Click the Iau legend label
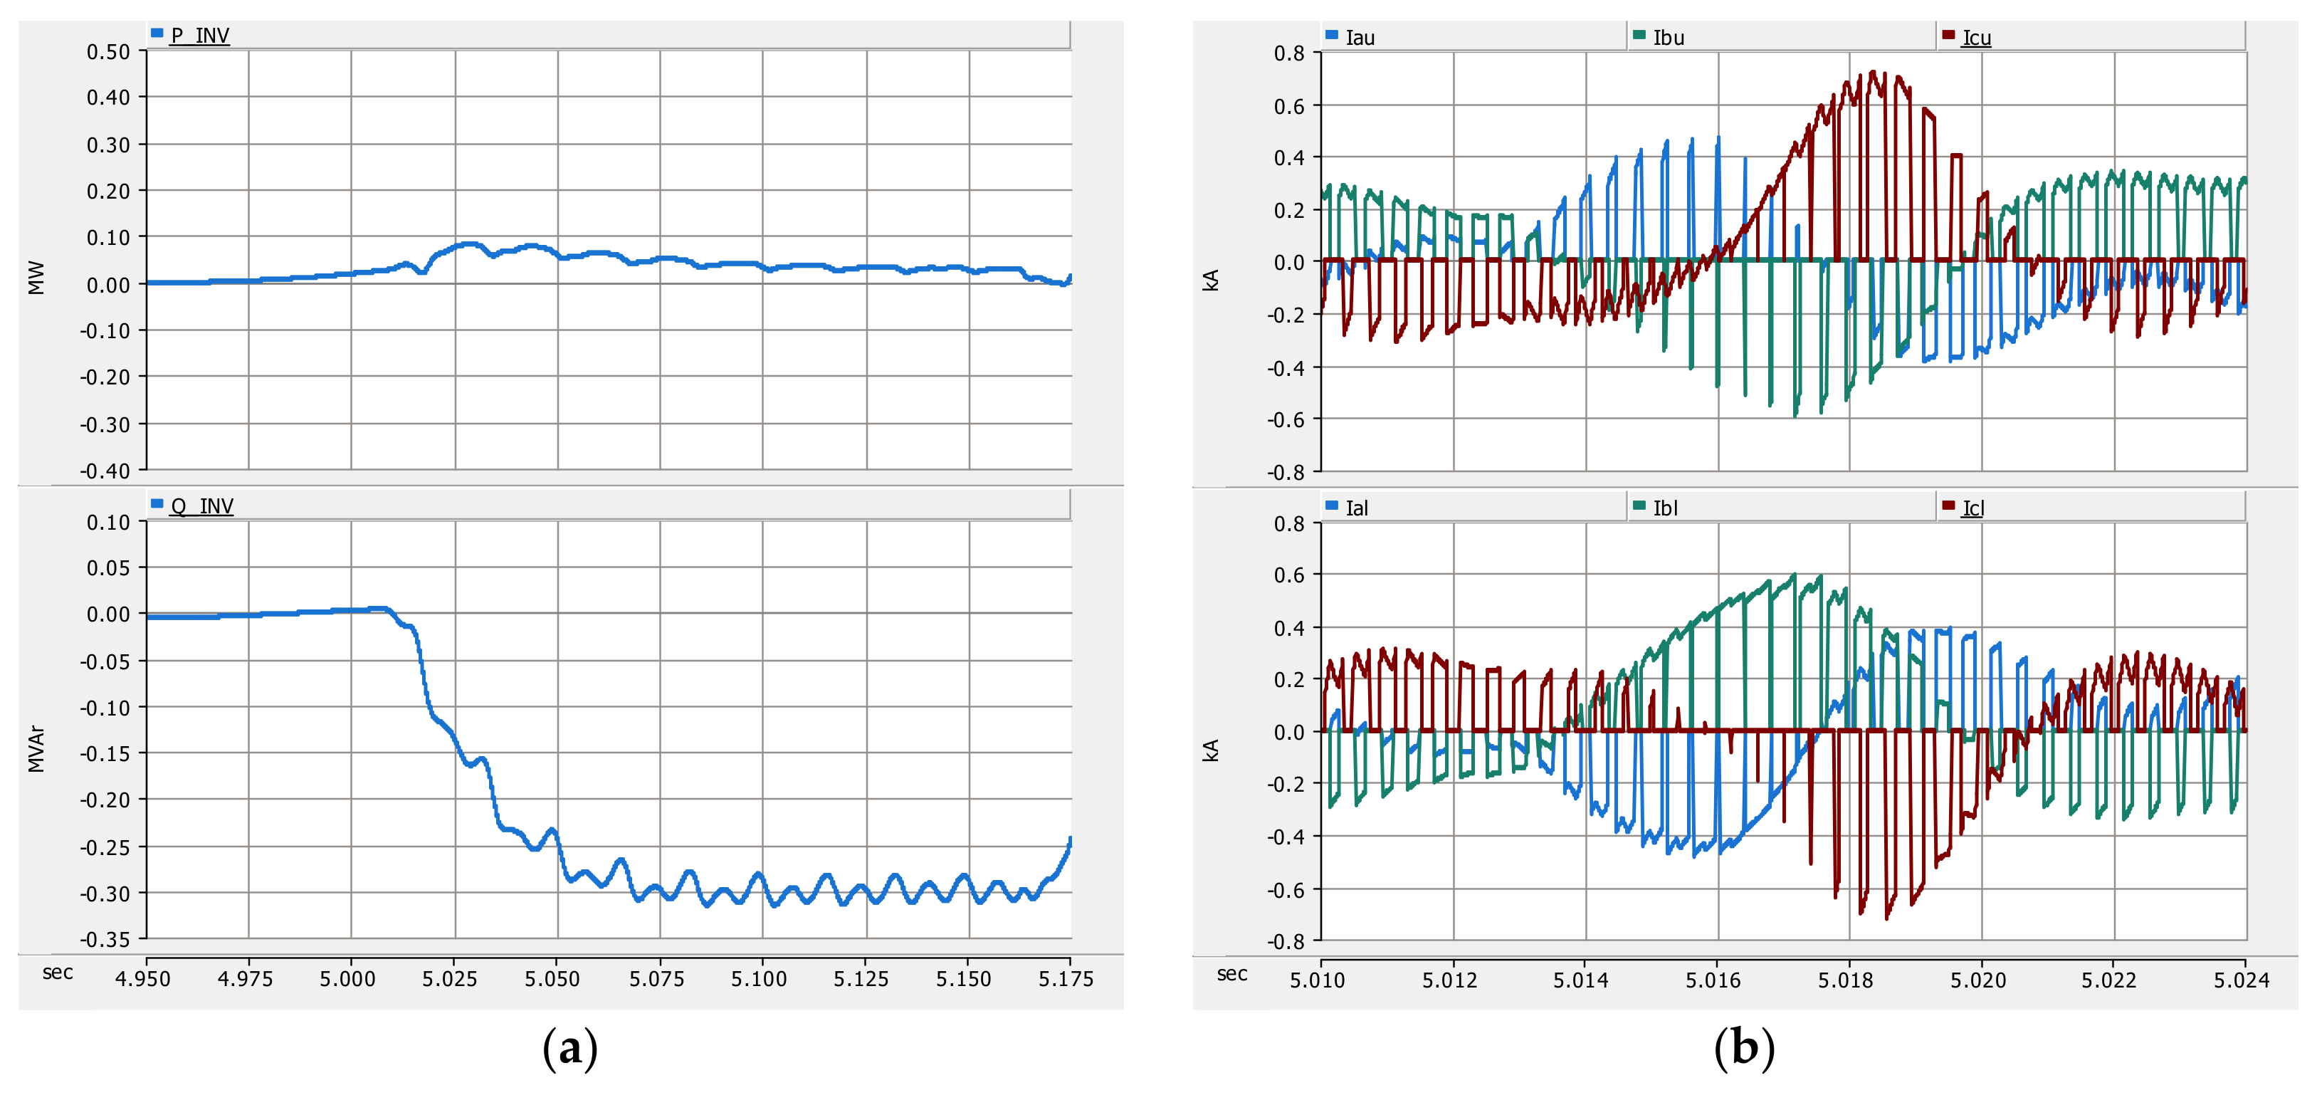 (x=1360, y=38)
